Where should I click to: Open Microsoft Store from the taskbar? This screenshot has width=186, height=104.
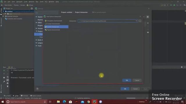(x=70, y=102)
